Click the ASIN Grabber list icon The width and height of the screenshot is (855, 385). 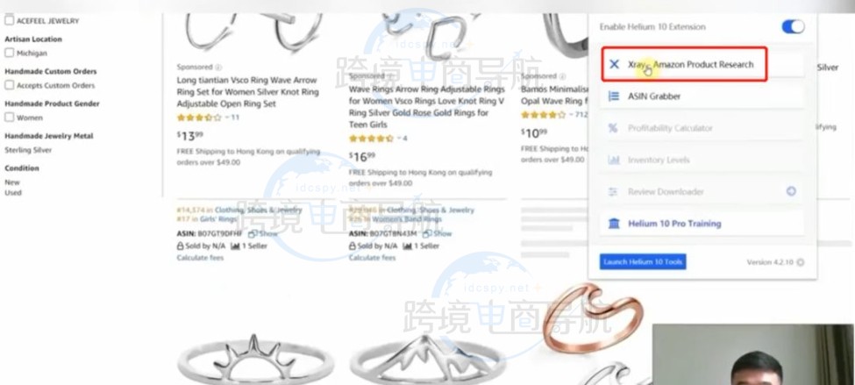tap(614, 96)
